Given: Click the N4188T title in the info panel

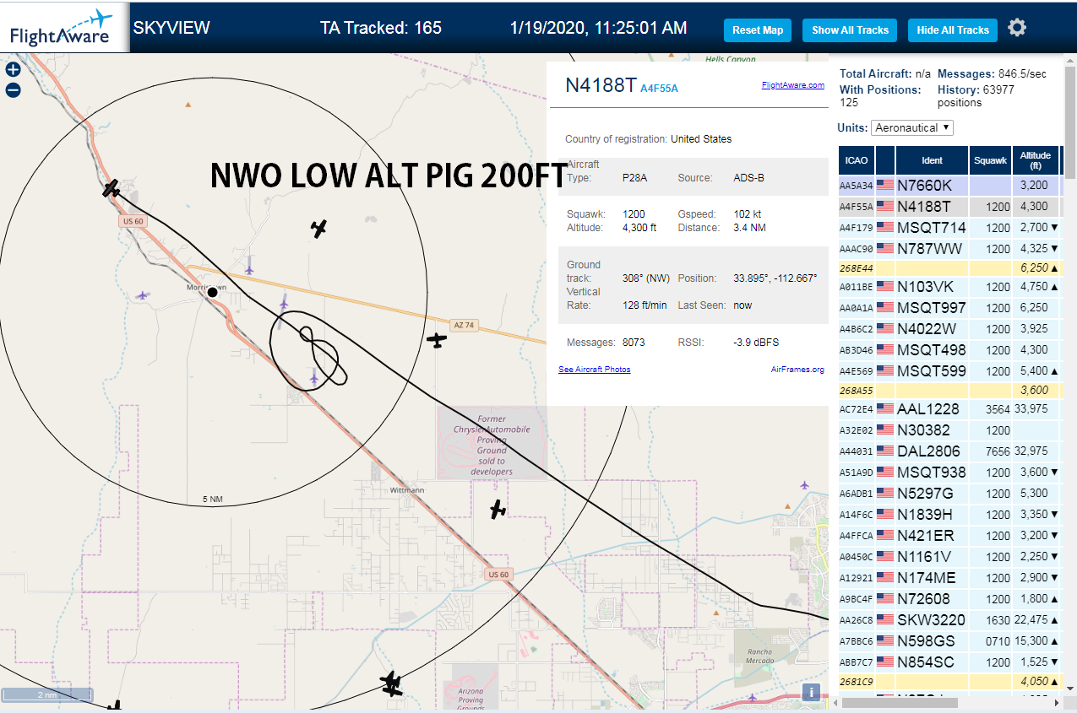Looking at the screenshot, I should tap(601, 84).
